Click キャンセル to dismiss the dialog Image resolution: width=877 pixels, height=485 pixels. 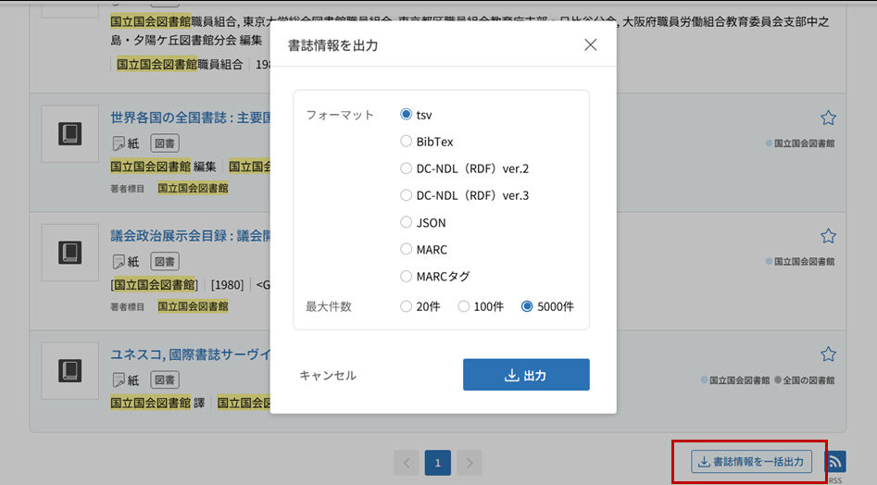(328, 376)
